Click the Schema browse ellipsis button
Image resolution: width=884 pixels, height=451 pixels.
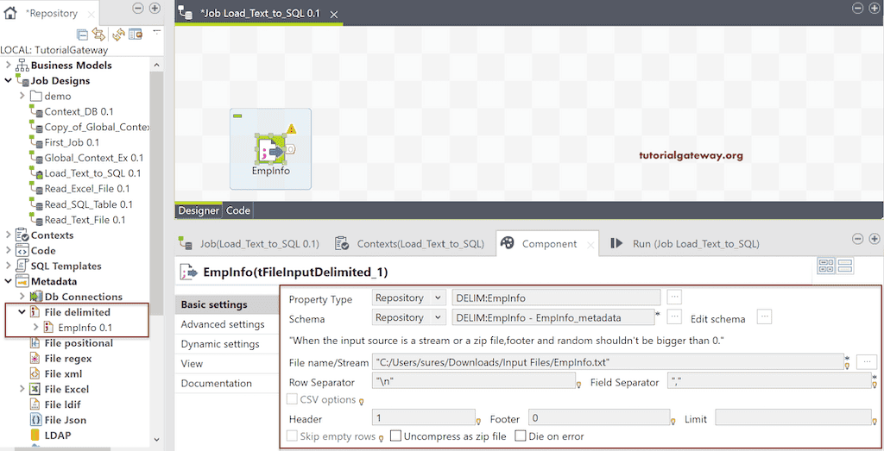[x=674, y=317]
